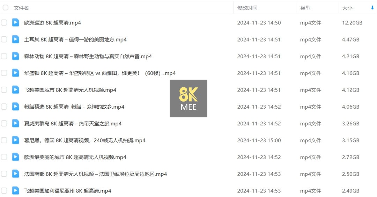Viewport: 377px width, 197px height.
Task: Open 飞越美国加利福尼亚州 8K 超高清.mp4 file name
Action: (x=68, y=191)
